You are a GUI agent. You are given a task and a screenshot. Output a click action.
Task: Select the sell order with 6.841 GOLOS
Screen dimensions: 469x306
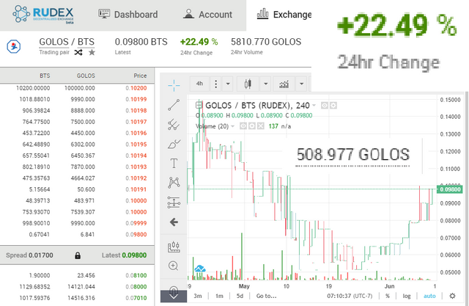pyautogui.click(x=77, y=234)
